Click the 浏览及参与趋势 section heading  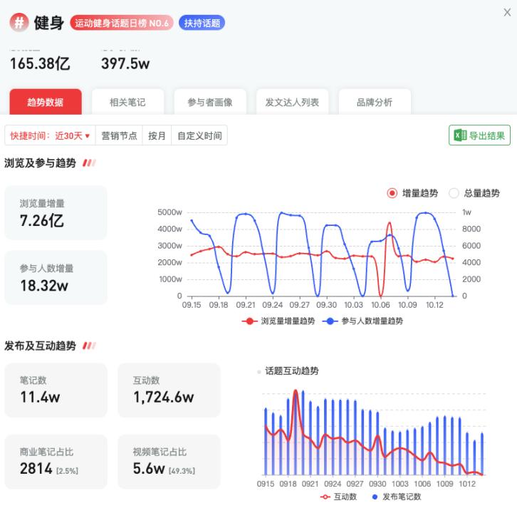point(40,163)
